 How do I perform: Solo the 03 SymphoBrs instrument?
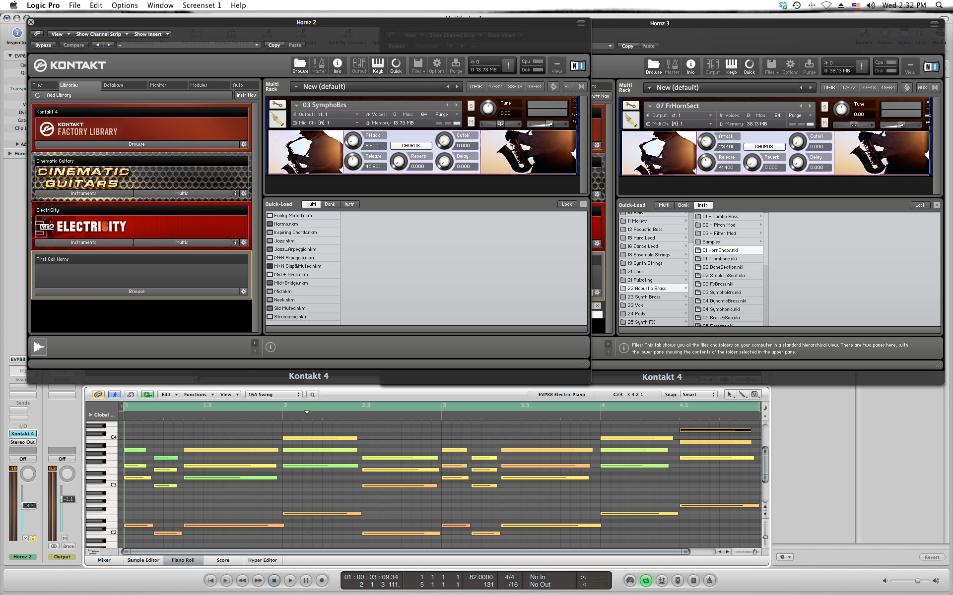pos(471,106)
